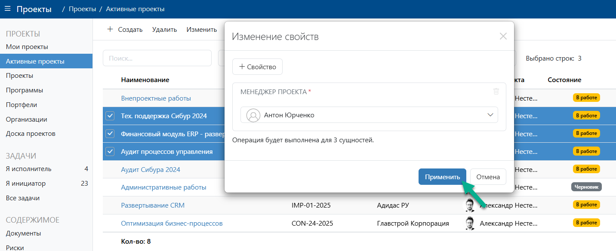
Task: Click the trash icon to delete МЕНЕДЖЕР ПРОЕКТА property
Action: click(496, 91)
